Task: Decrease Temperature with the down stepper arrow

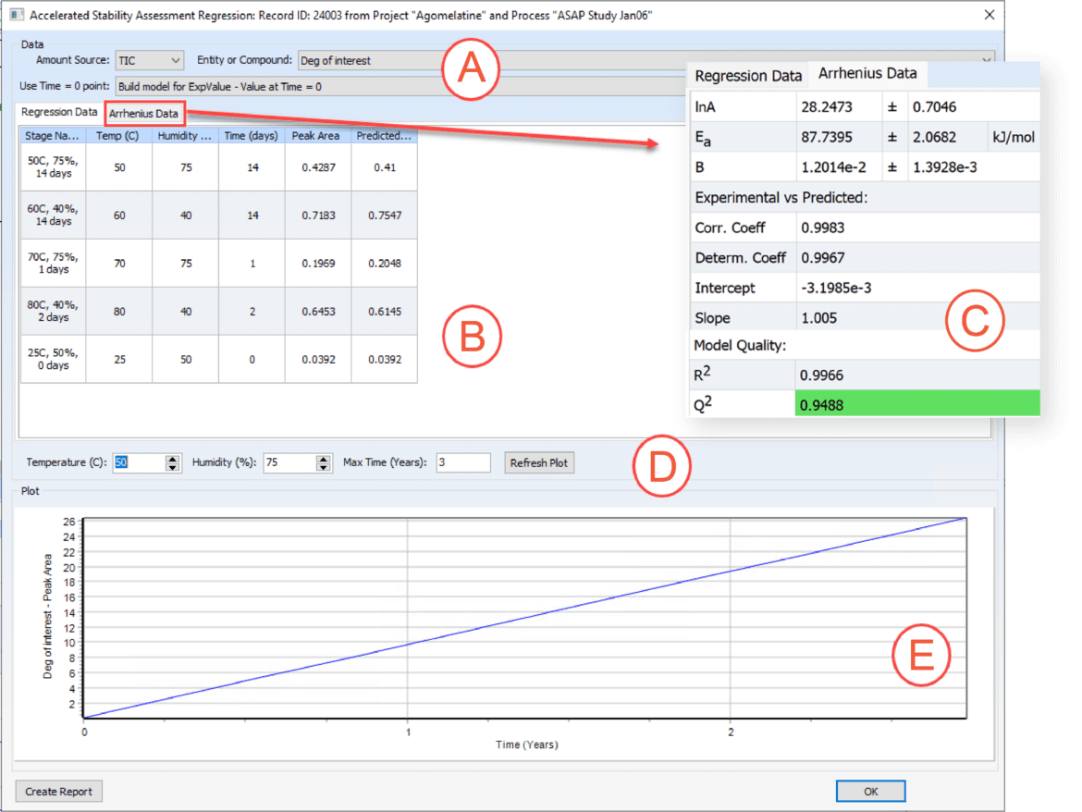Action: click(173, 466)
